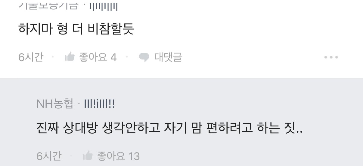
Task: Click the like count number 13
Action: click(134, 156)
